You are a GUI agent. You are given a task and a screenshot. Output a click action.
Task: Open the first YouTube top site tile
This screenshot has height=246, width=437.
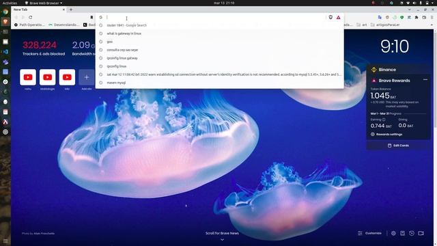click(x=28, y=77)
